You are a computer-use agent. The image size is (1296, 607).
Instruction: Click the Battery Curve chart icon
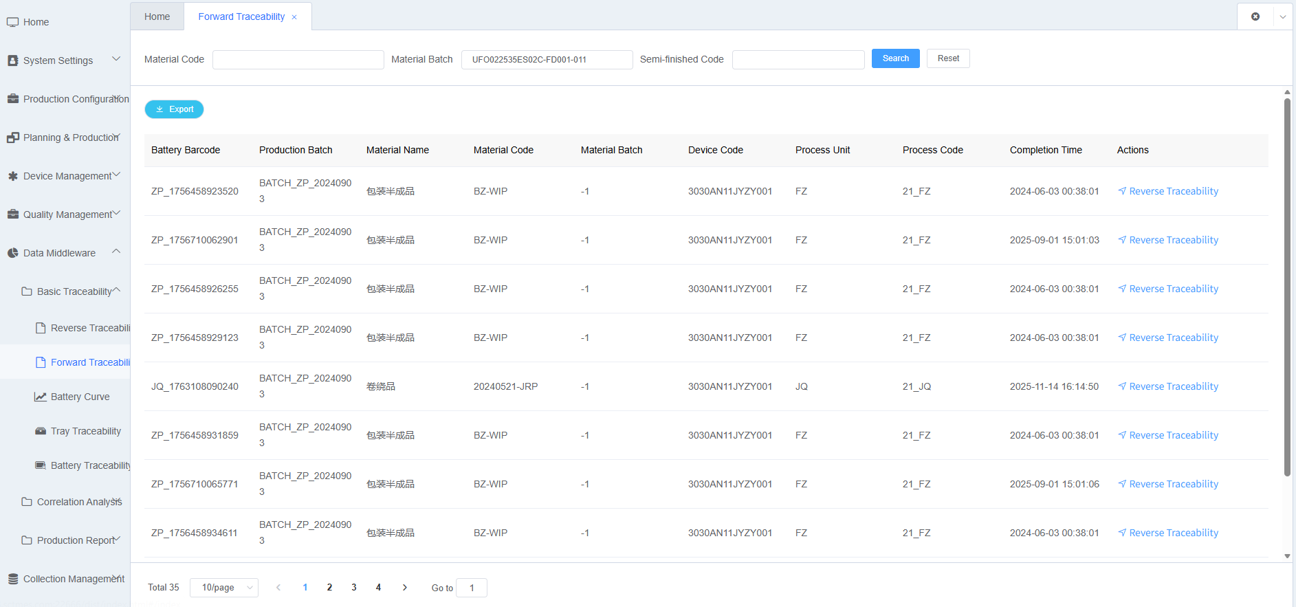tap(41, 397)
